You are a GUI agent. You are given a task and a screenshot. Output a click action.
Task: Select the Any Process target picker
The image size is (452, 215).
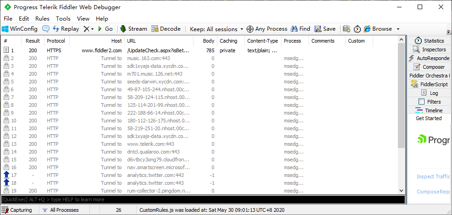267,29
